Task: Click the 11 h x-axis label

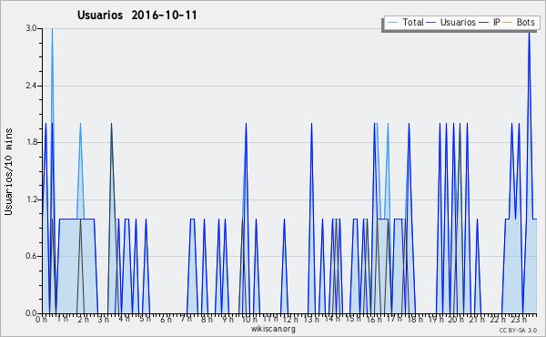Action: tap(270, 319)
